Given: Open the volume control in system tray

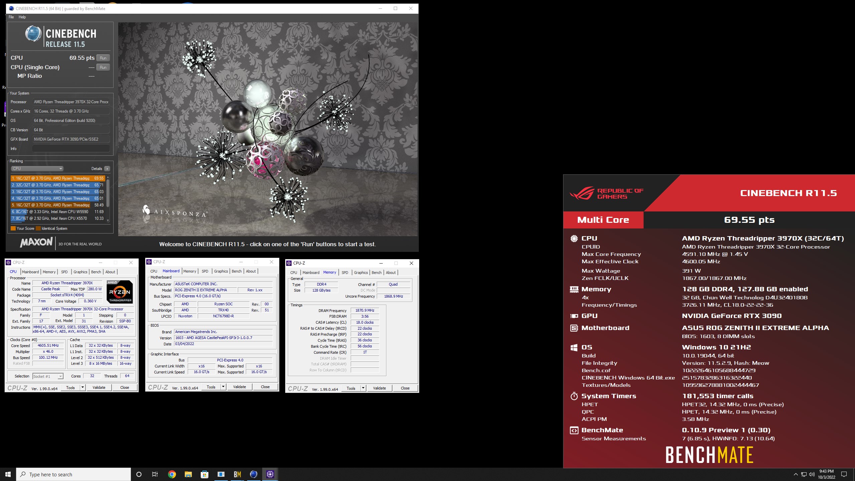Looking at the screenshot, I should coord(812,474).
